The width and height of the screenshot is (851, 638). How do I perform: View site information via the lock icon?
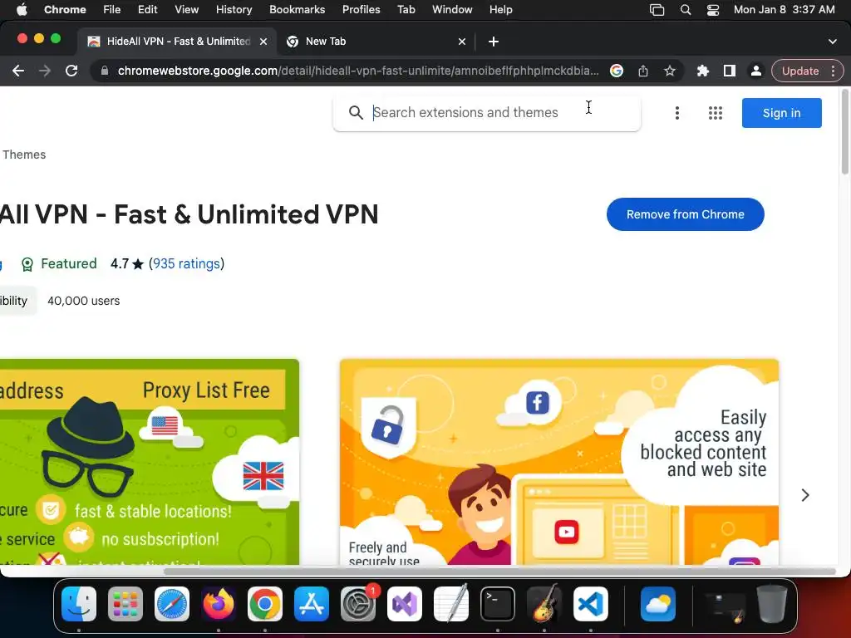point(105,71)
